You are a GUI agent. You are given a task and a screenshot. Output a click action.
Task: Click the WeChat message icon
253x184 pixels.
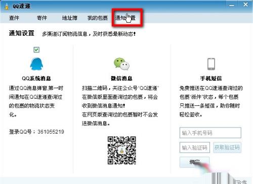[121, 64]
